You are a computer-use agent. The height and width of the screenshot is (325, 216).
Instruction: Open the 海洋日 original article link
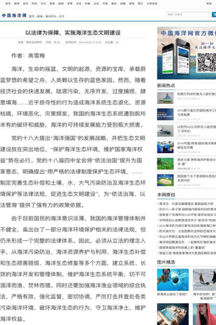coord(186,204)
